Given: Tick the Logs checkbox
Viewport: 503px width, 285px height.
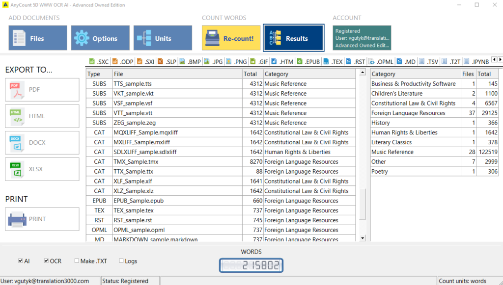Looking at the screenshot, I should (x=121, y=261).
